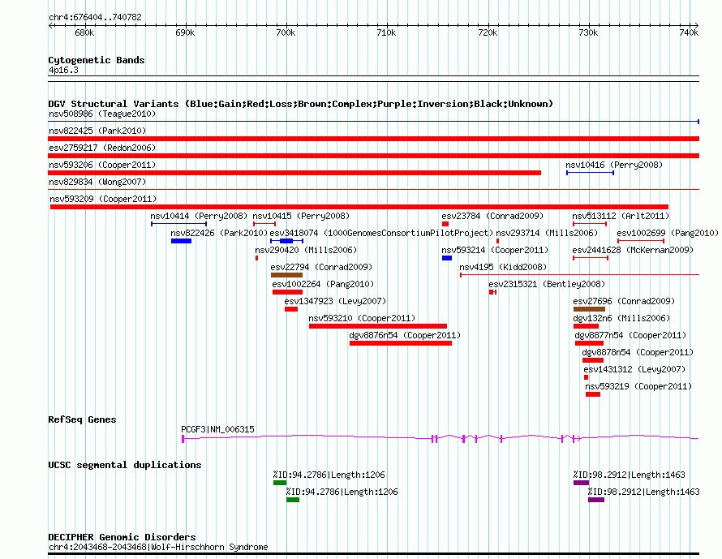Click the 690k ruler tick label

tap(185, 32)
